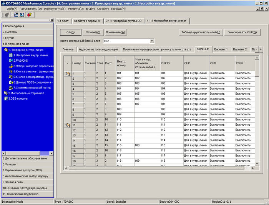Click 'Генерировать CLIP(G)' button
Screen dimensions: 269x205
pos(242,32)
